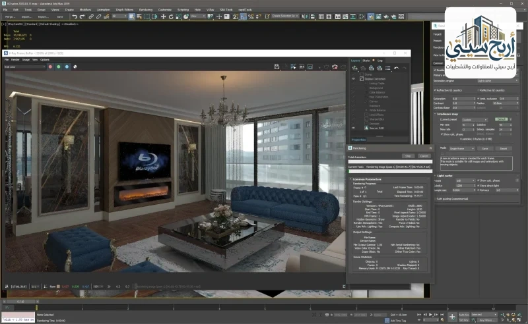Image resolution: width=528 pixels, height=324 pixels.
Task: Select the Select and Link chain icon
Action: click(91, 16)
